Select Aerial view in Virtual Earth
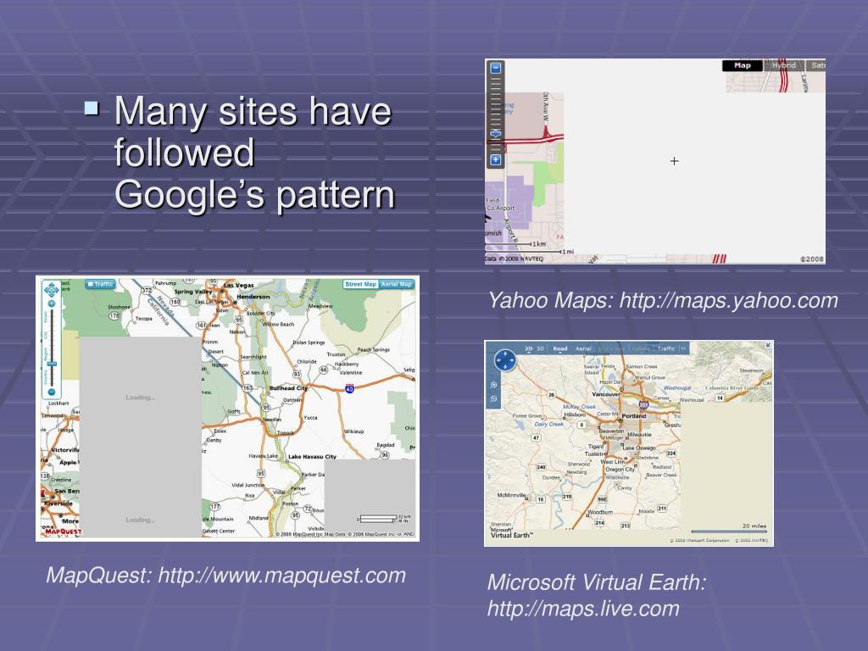Screen dimensions: 868x651 [x=583, y=348]
